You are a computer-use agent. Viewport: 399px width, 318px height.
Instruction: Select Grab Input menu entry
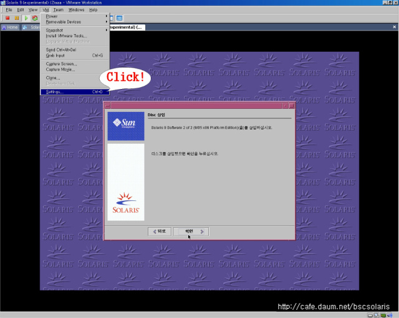[x=75, y=55]
